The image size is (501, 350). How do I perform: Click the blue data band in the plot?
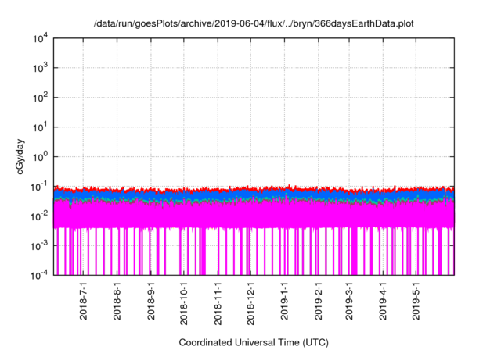tap(254, 195)
